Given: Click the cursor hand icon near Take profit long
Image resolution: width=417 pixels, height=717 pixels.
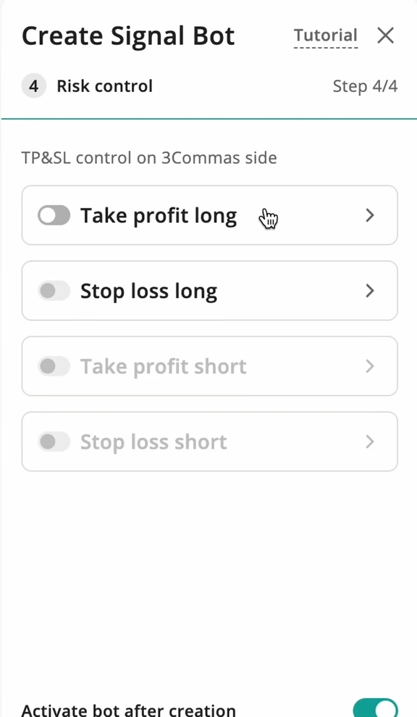Looking at the screenshot, I should pos(269,217).
